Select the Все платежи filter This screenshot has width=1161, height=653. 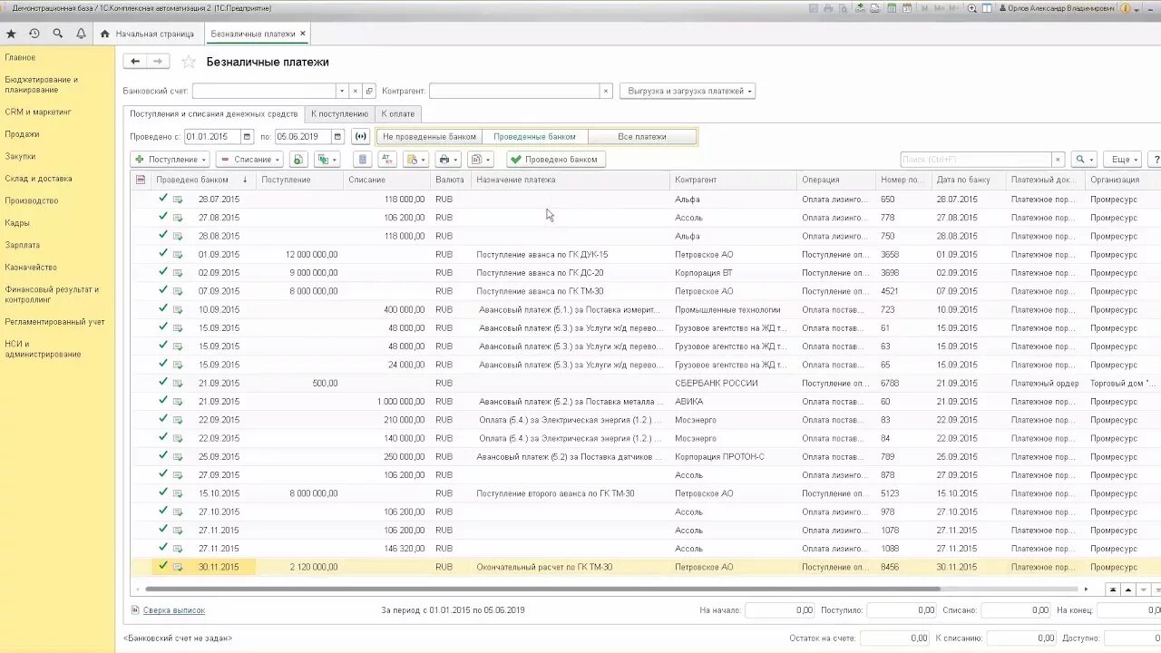pos(642,136)
